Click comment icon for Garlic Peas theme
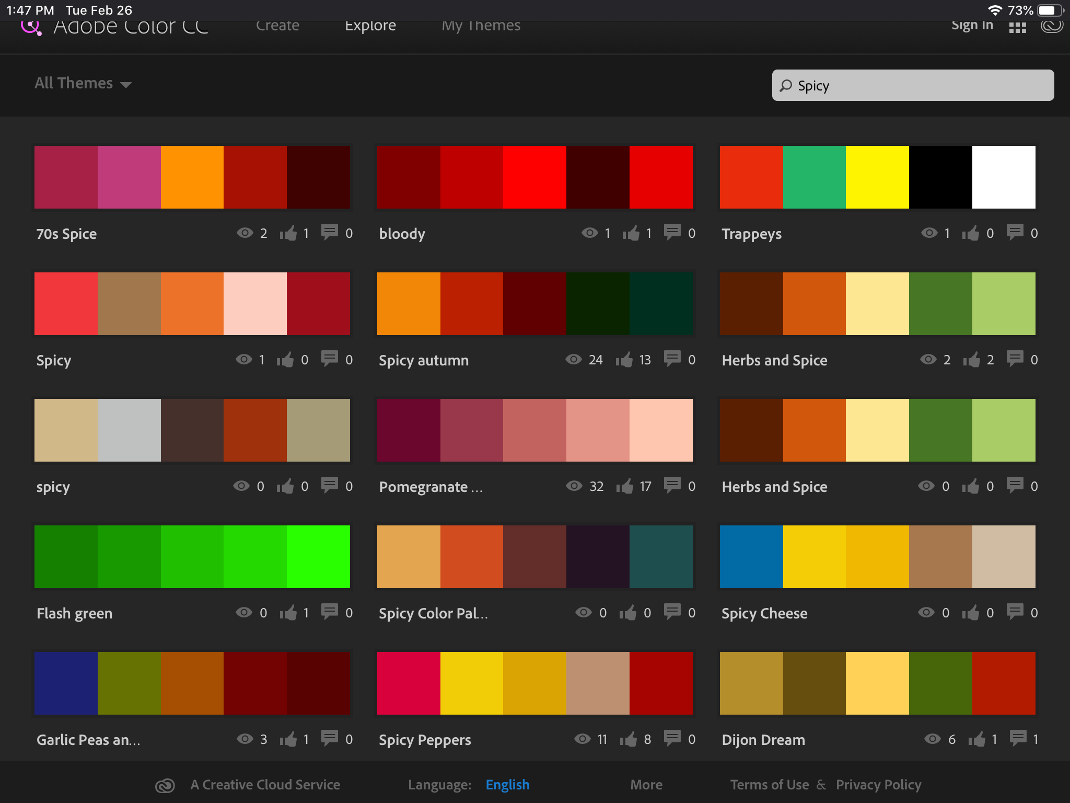 (x=329, y=738)
